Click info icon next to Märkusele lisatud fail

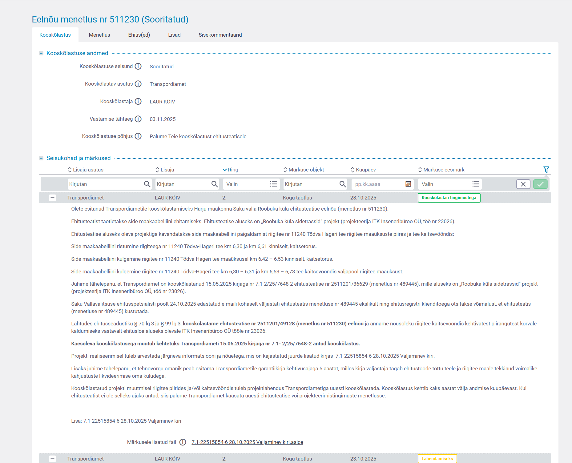(183, 442)
